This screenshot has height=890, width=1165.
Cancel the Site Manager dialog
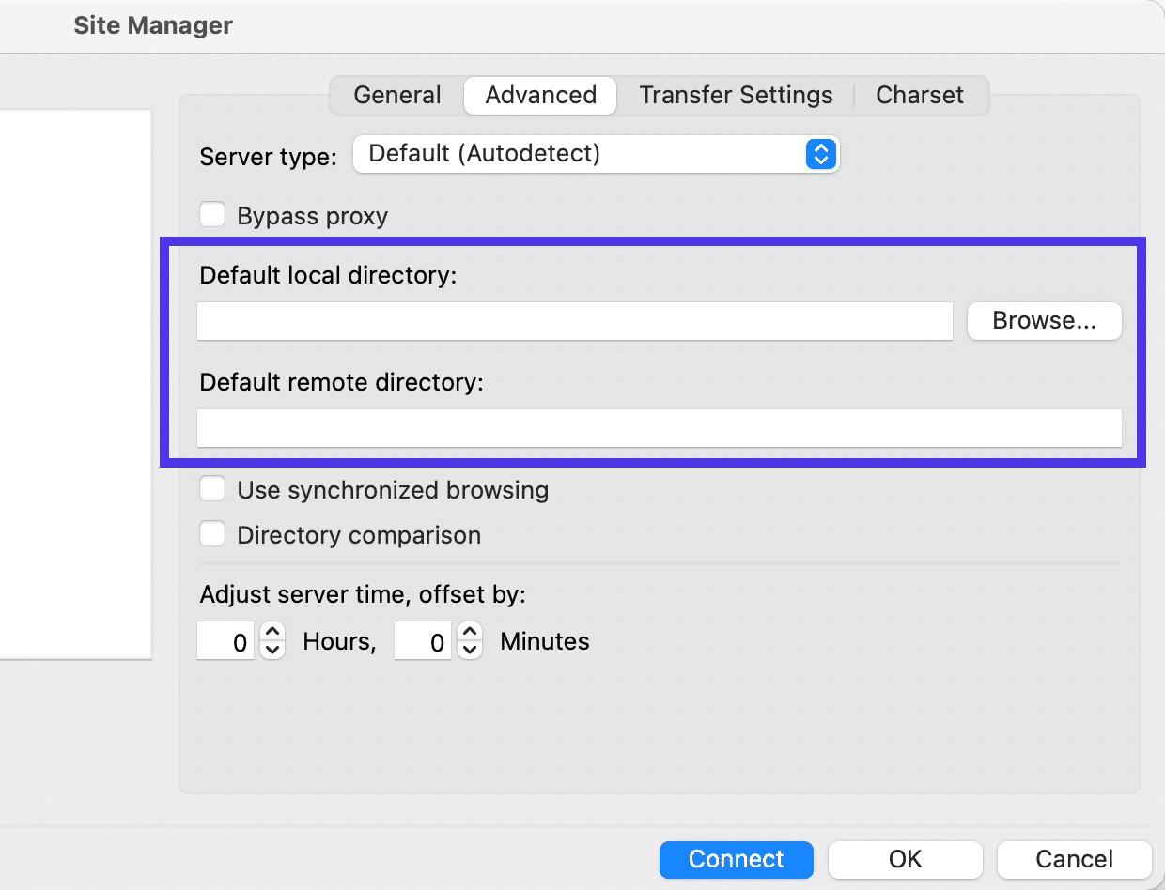pyautogui.click(x=1074, y=859)
